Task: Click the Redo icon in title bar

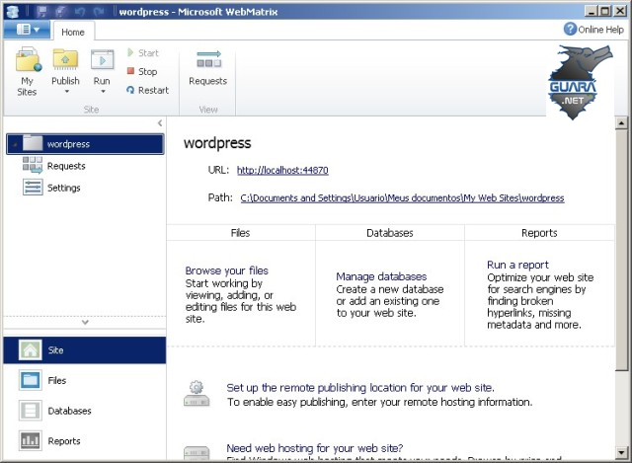Action: [98, 11]
